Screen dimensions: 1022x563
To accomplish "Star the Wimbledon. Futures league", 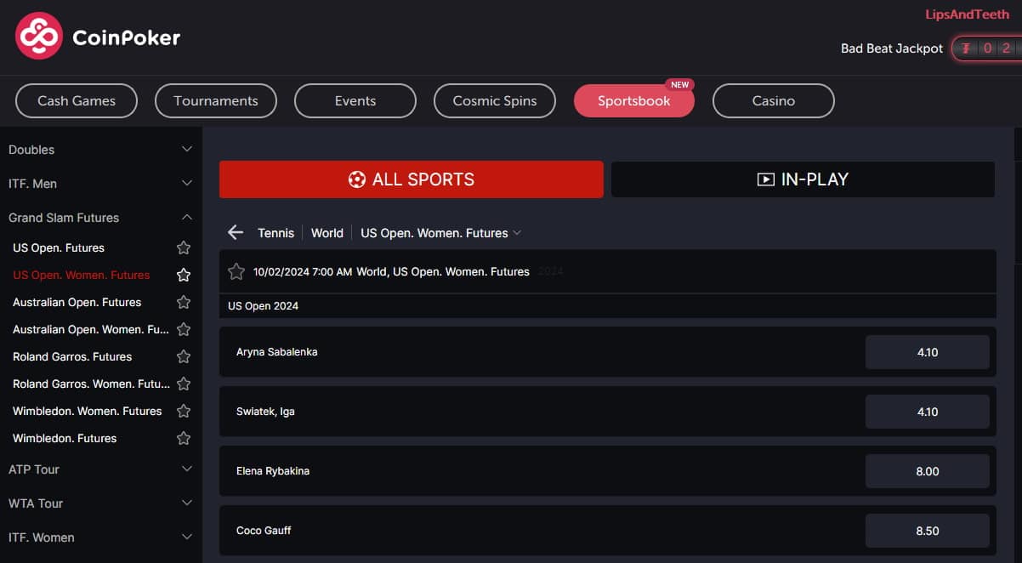I will (183, 439).
